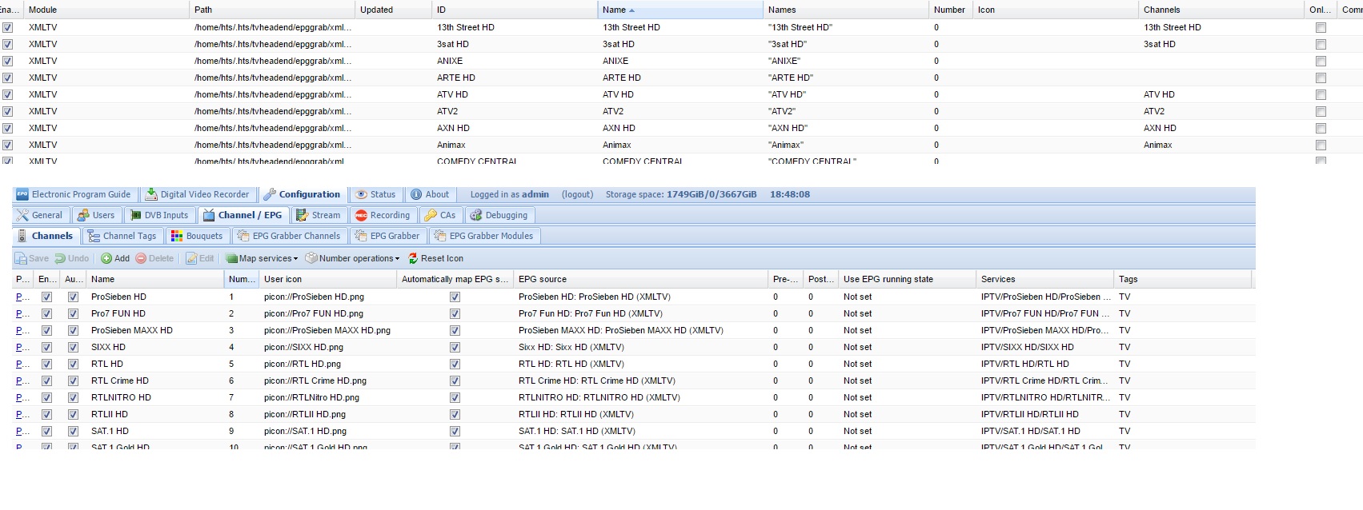Toggle Only-once checkbox for Animax grabber row
The image size is (1363, 510).
[x=1321, y=145]
